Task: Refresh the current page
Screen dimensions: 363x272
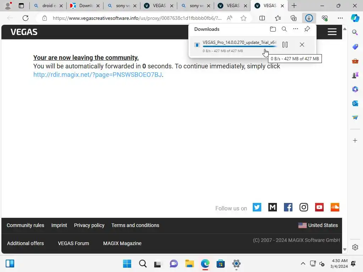Action: pyautogui.click(x=26, y=18)
